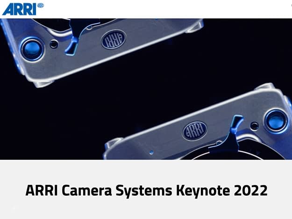The height and width of the screenshot is (219, 292).
Task: Click the blue round button on the lower camera part
Action: [x=276, y=120]
